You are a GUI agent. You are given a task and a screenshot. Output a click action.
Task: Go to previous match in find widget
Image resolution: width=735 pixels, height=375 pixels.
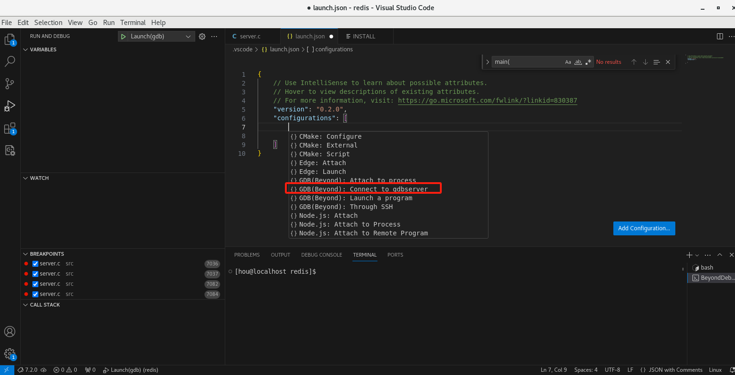[x=634, y=62]
